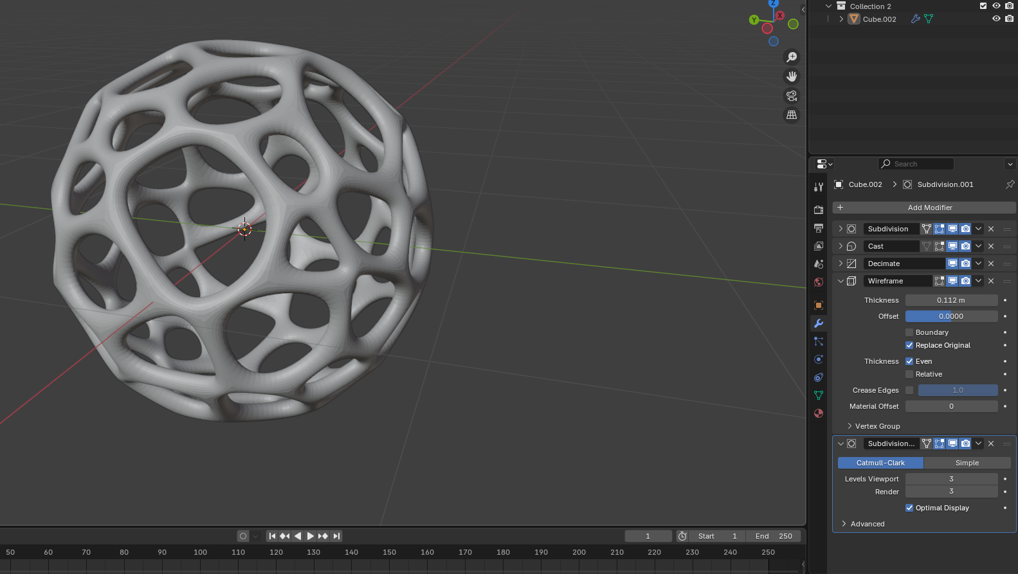Viewport: 1018px width, 574px height.
Task: Delete the Decimate modifier with its X
Action: click(x=991, y=264)
